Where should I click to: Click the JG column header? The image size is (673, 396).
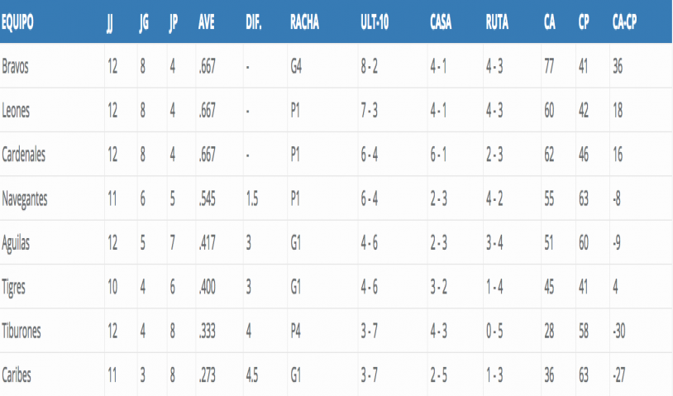(x=144, y=23)
